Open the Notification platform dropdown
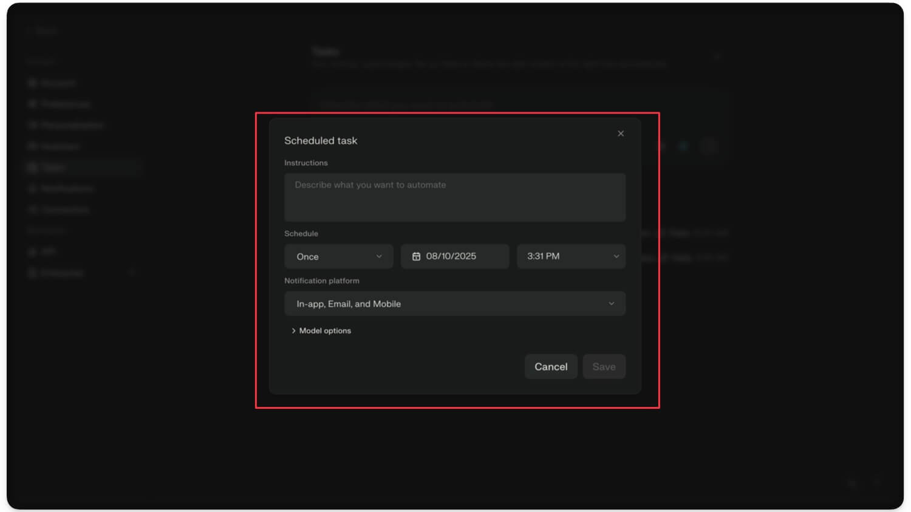 pyautogui.click(x=454, y=304)
